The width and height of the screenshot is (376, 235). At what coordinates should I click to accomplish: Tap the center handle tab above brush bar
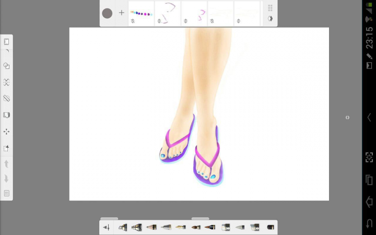(200, 218)
